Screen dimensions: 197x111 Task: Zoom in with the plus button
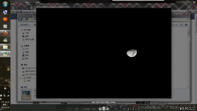click(x=68, y=109)
